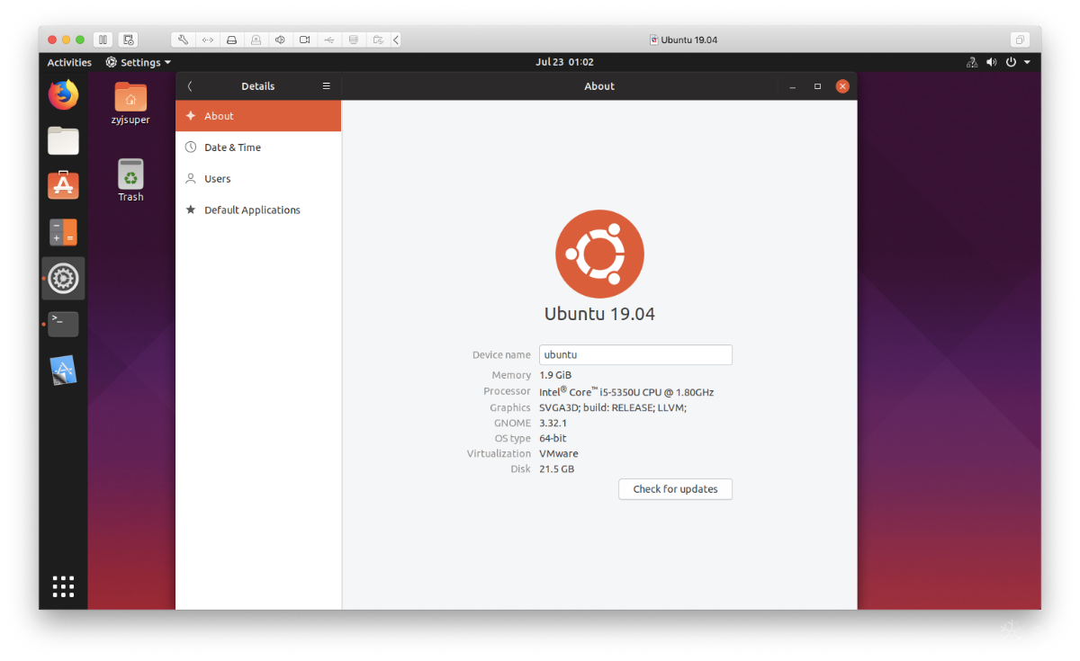Click the Ubuntu logo in About
The width and height of the screenshot is (1080, 661).
[599, 254]
